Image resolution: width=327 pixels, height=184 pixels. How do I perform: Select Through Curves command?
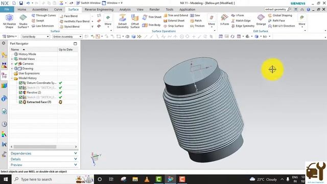point(43,15)
